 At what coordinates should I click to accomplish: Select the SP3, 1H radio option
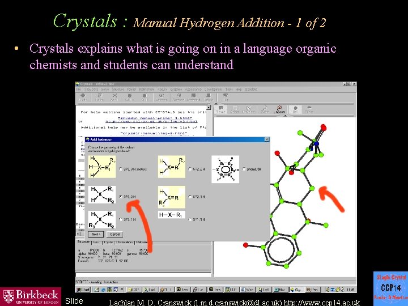121,220
